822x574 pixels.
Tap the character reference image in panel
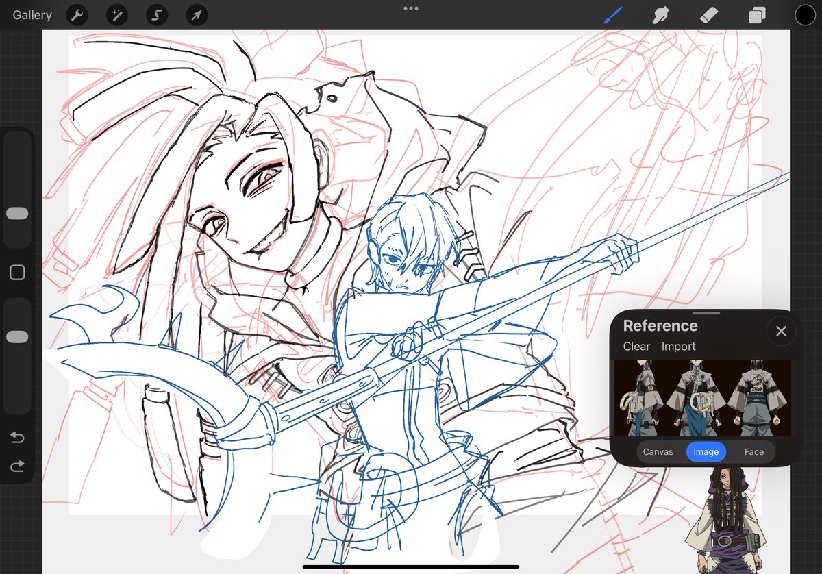[x=703, y=399]
